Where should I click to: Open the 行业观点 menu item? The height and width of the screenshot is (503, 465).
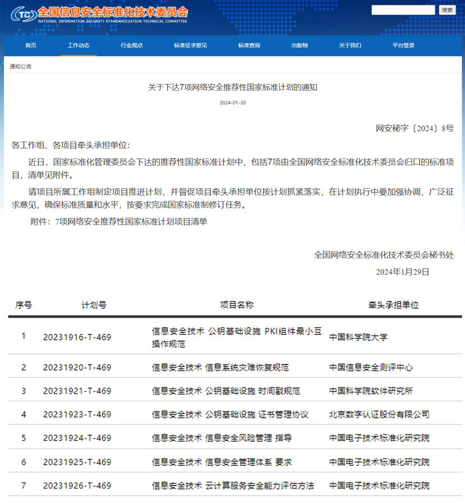point(132,45)
